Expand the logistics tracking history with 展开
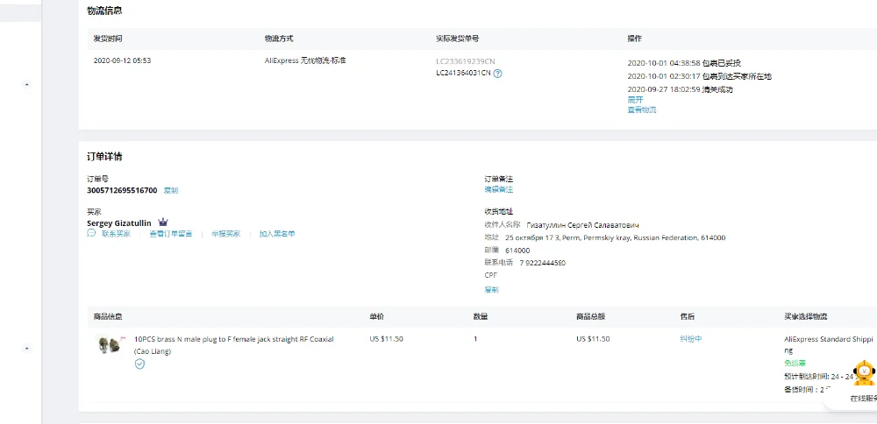 coord(635,100)
